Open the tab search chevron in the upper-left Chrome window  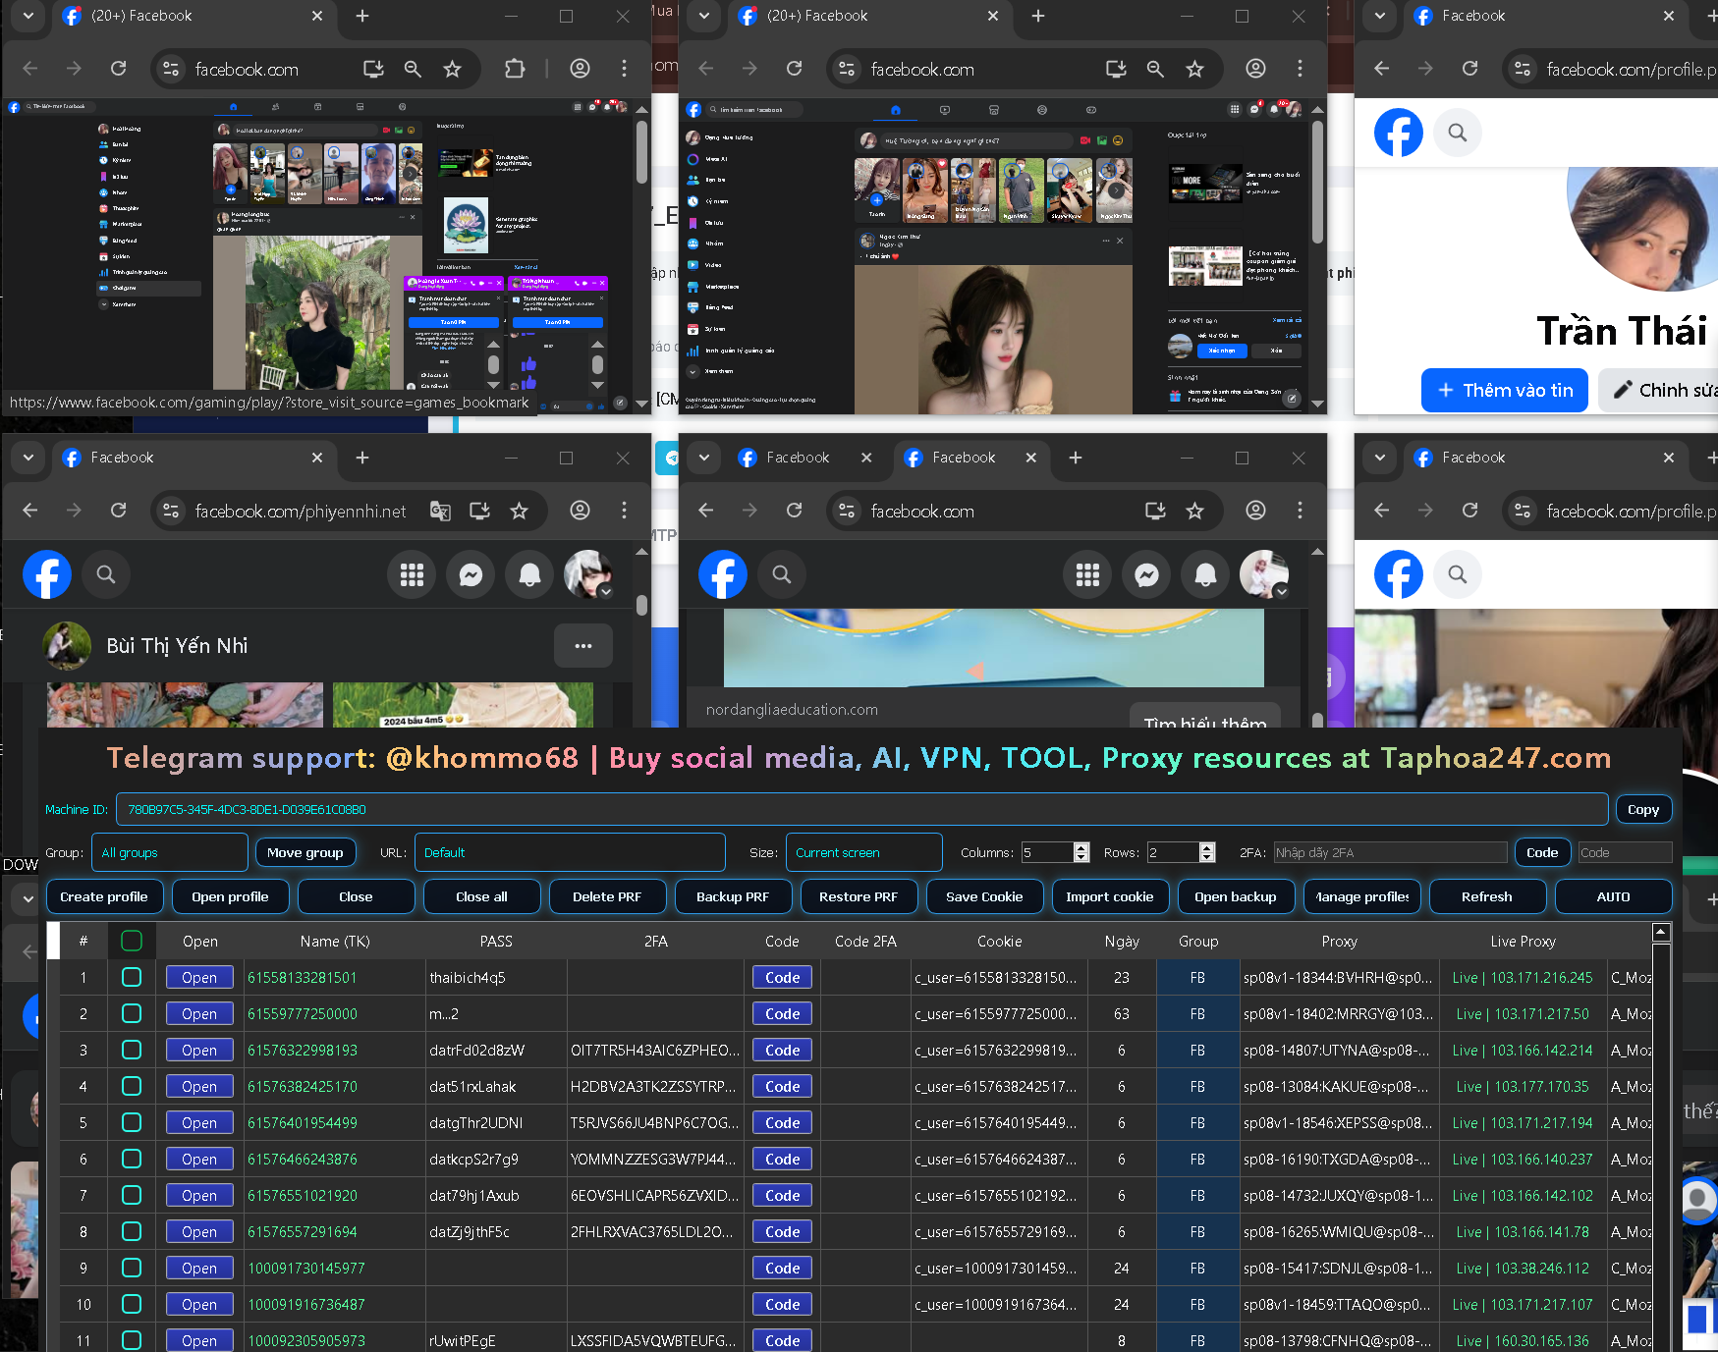coord(28,16)
